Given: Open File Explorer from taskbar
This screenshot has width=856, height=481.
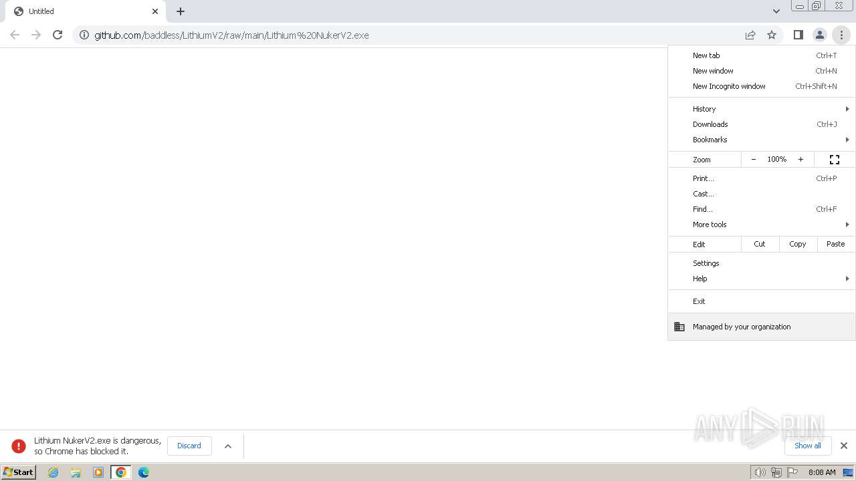Looking at the screenshot, I should tap(76, 472).
